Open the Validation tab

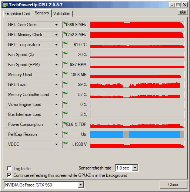click(x=62, y=14)
